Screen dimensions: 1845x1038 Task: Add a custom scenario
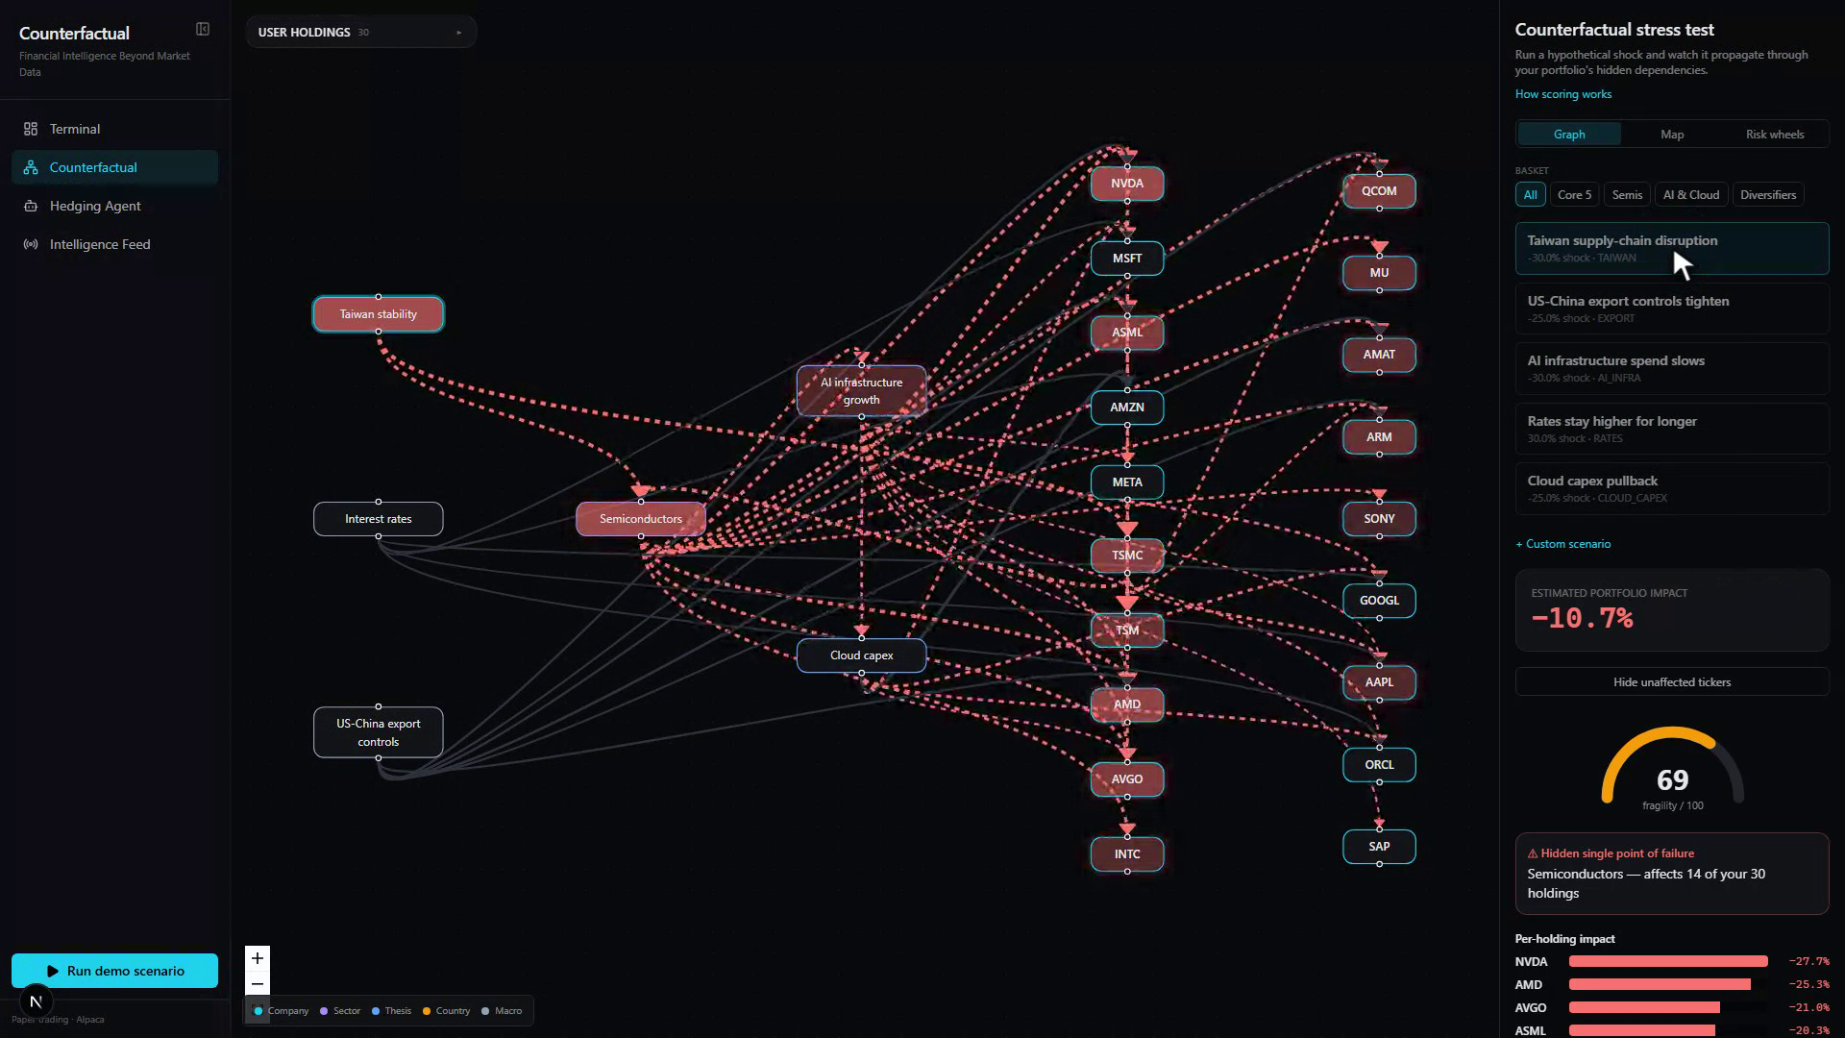tap(1562, 544)
